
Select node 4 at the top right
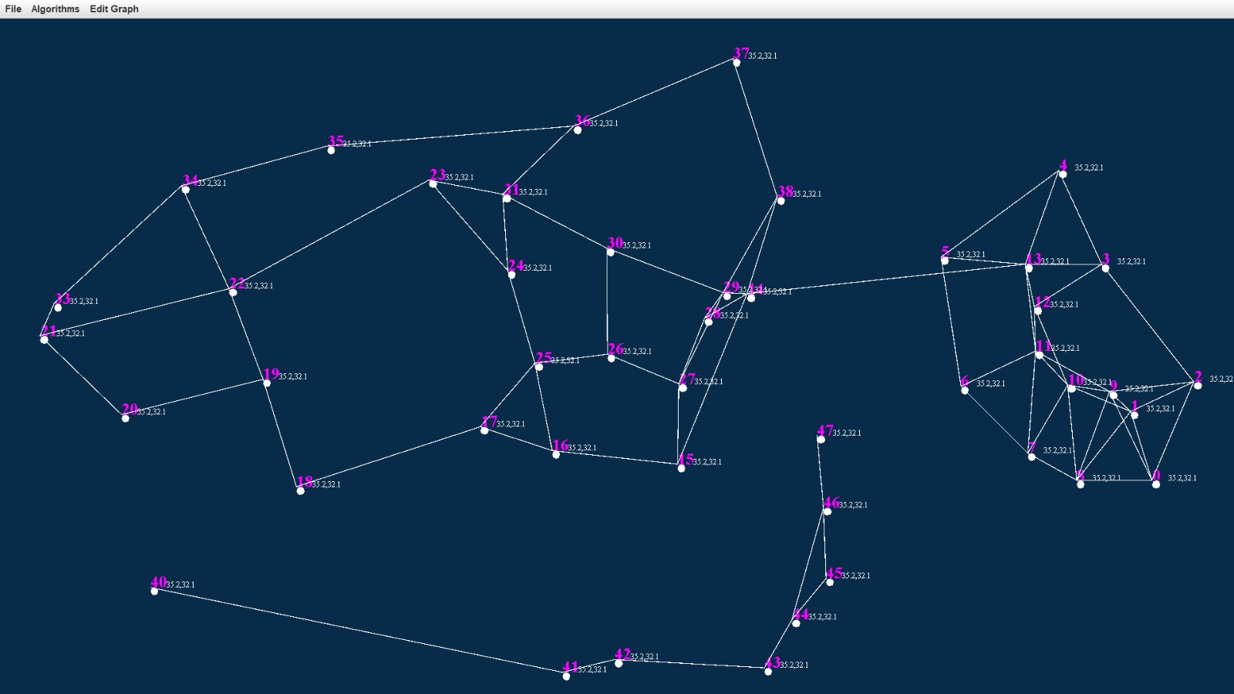1064,173
